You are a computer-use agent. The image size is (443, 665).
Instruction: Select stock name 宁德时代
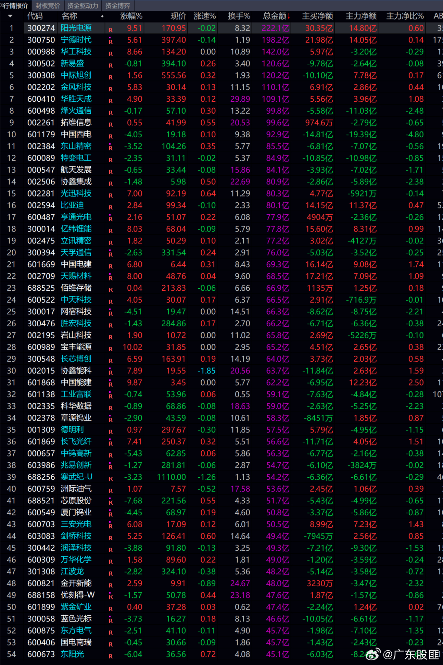(76, 40)
